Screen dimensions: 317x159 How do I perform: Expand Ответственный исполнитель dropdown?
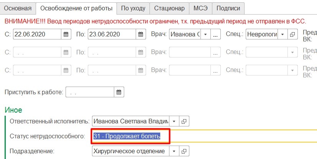tap(174, 121)
